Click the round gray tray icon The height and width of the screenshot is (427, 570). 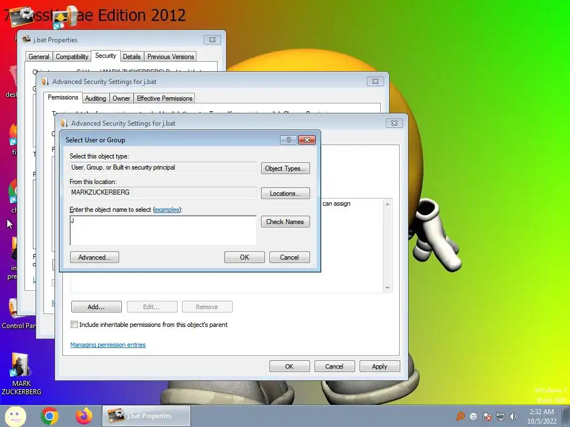pos(474,416)
